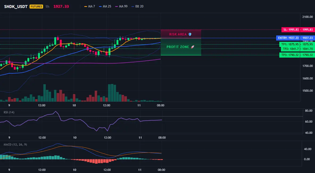Click the RSI (14) panel label
Image resolution: width=315 pixels, height=173 pixels.
pyautogui.click(x=9, y=112)
